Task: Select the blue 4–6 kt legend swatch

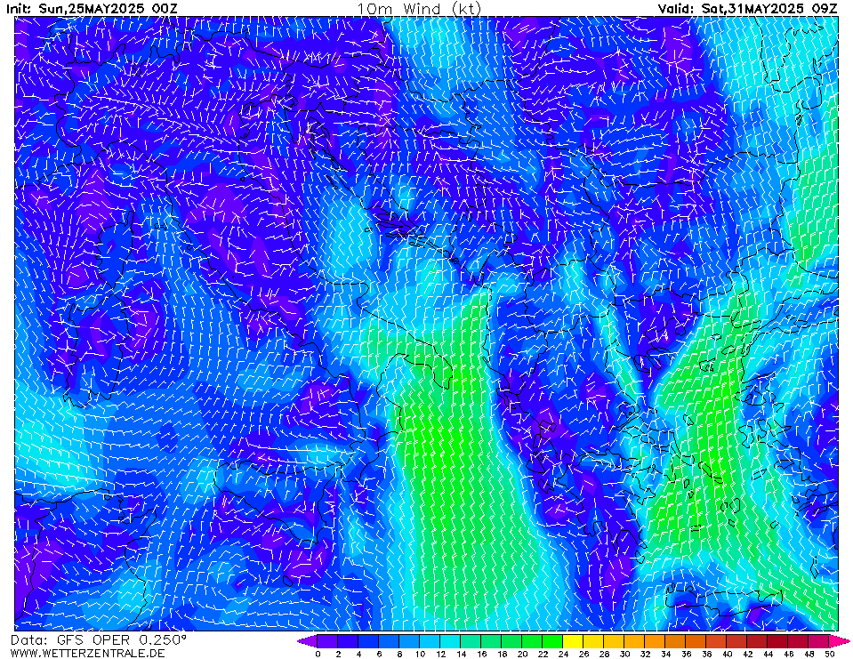Action: [368, 641]
